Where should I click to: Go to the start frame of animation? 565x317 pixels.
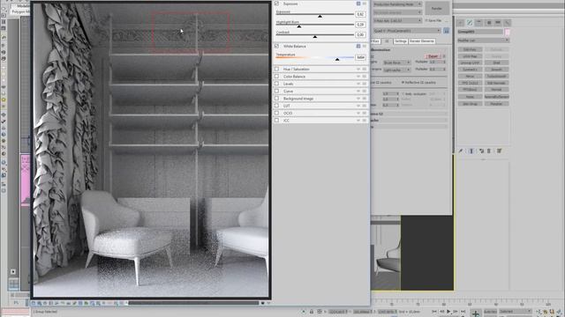pos(434,311)
